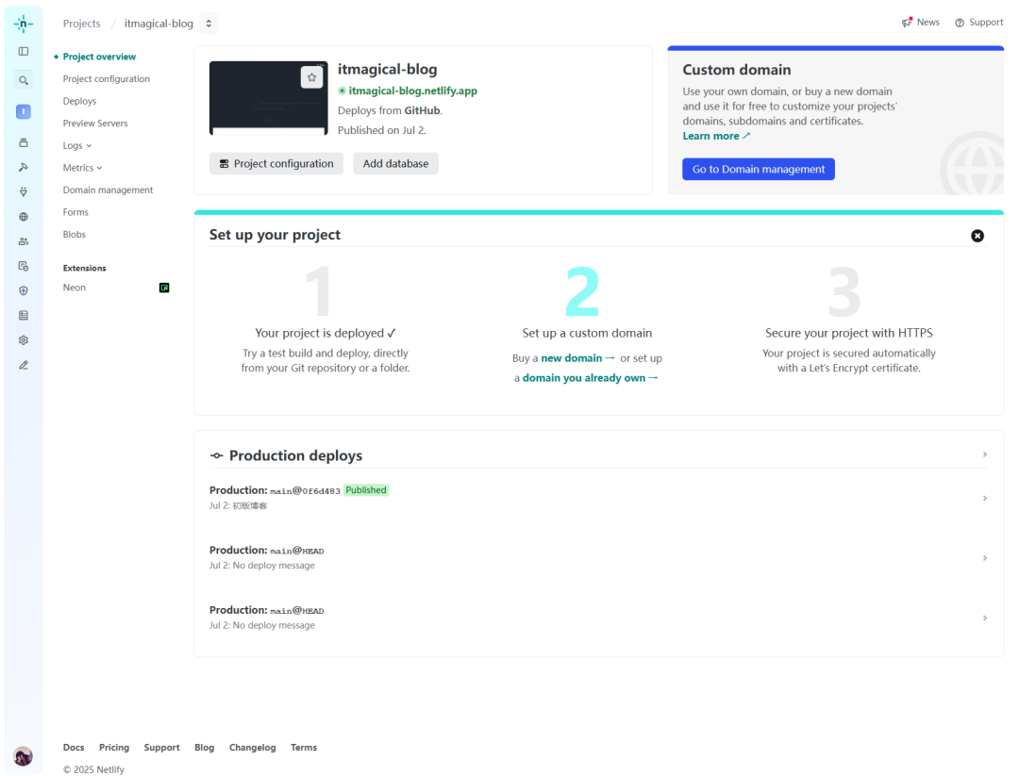Open the itmagical-blog project switcher

(x=208, y=23)
